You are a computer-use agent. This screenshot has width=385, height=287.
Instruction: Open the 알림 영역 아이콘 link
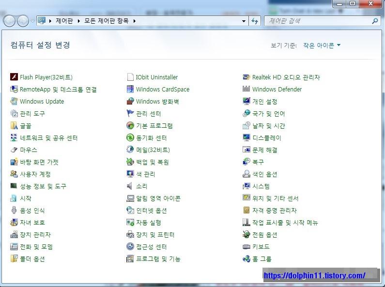tap(158, 198)
